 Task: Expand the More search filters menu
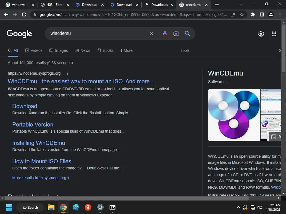127,50
